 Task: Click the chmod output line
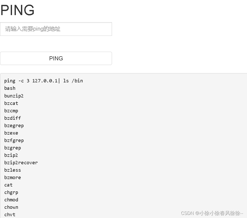(11, 200)
